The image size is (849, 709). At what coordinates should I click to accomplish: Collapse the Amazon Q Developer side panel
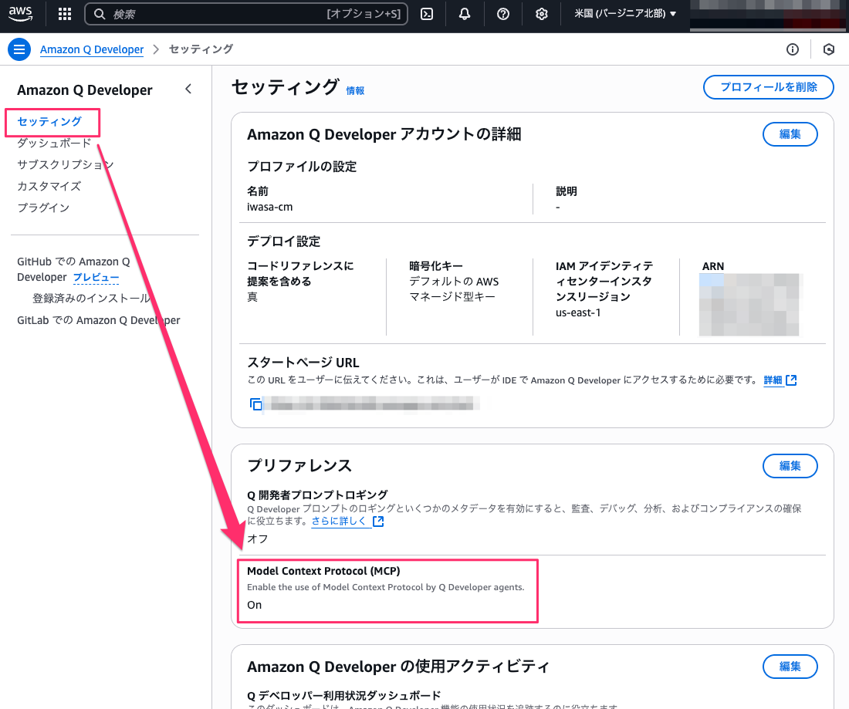coord(188,89)
